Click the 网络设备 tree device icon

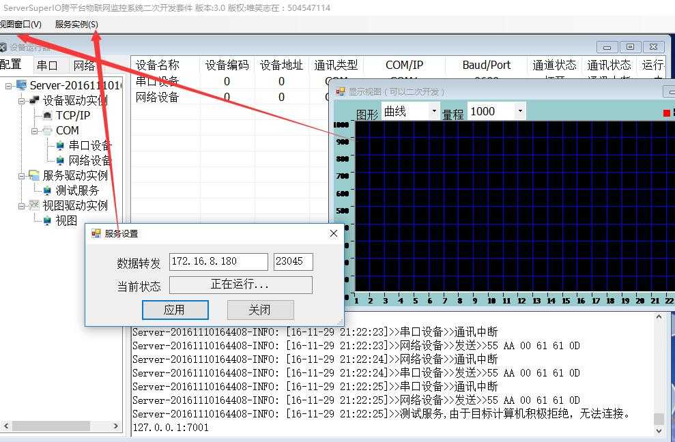pos(60,160)
